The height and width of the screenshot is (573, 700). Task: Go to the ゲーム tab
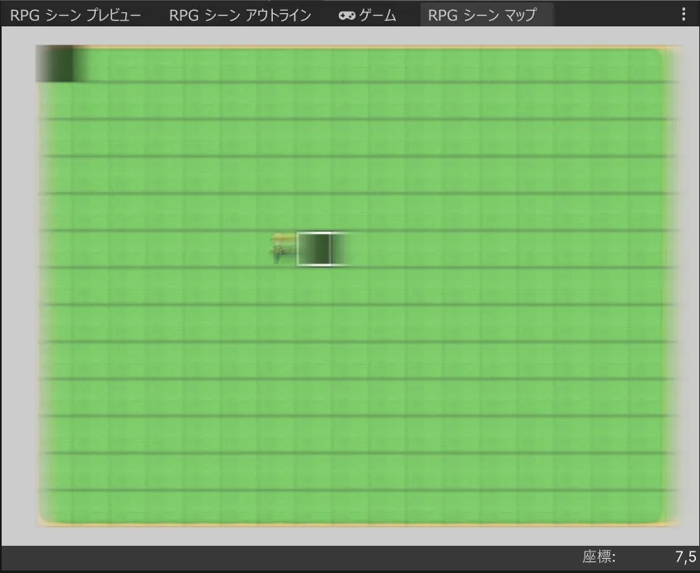(368, 16)
